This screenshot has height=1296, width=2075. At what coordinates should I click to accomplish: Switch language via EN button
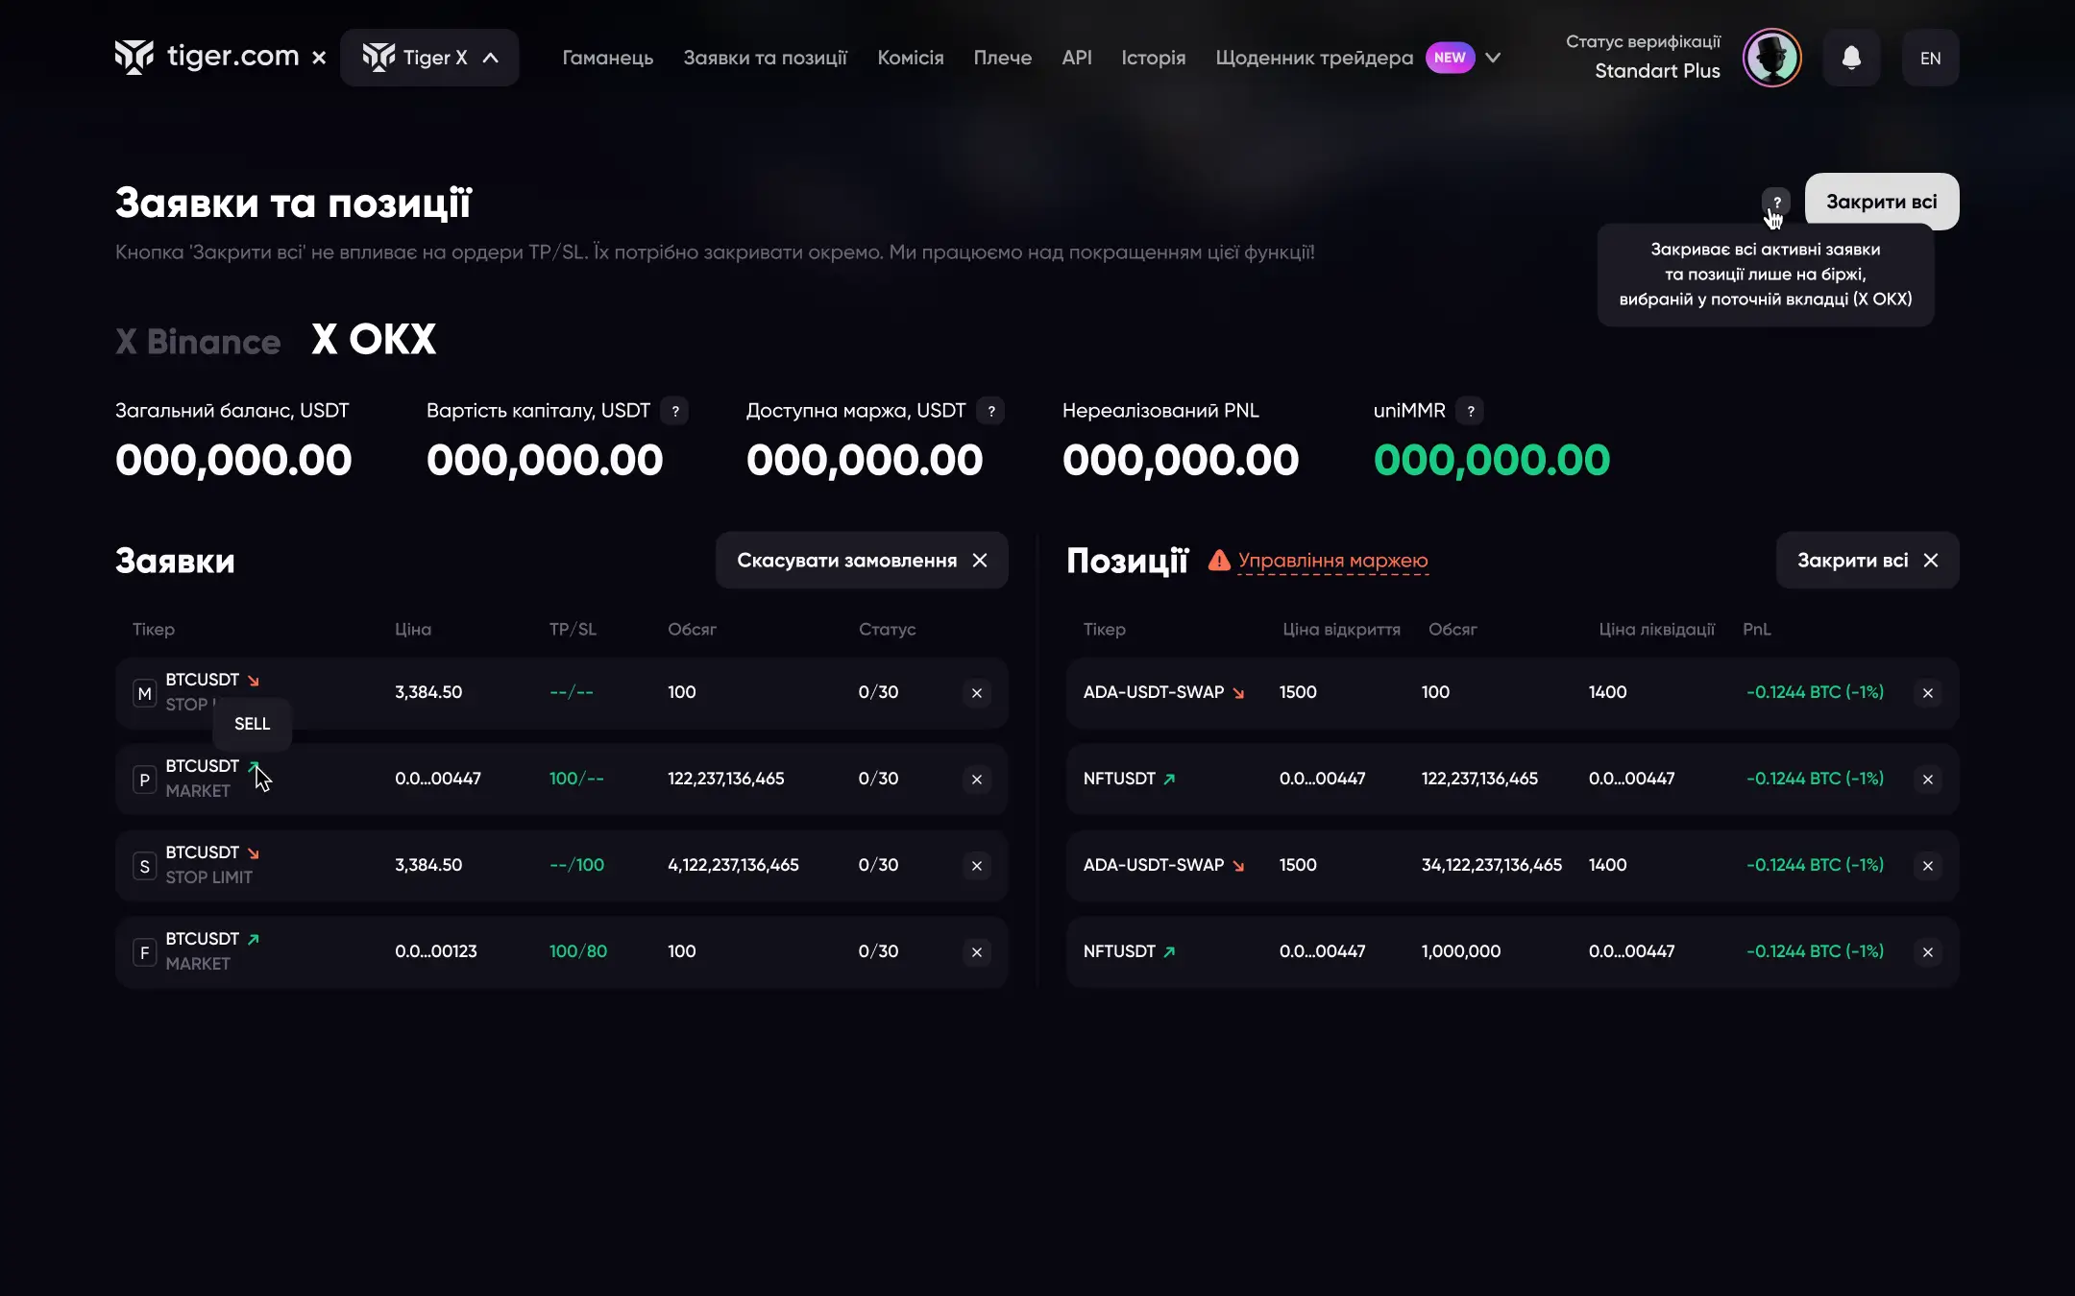pos(1930,58)
